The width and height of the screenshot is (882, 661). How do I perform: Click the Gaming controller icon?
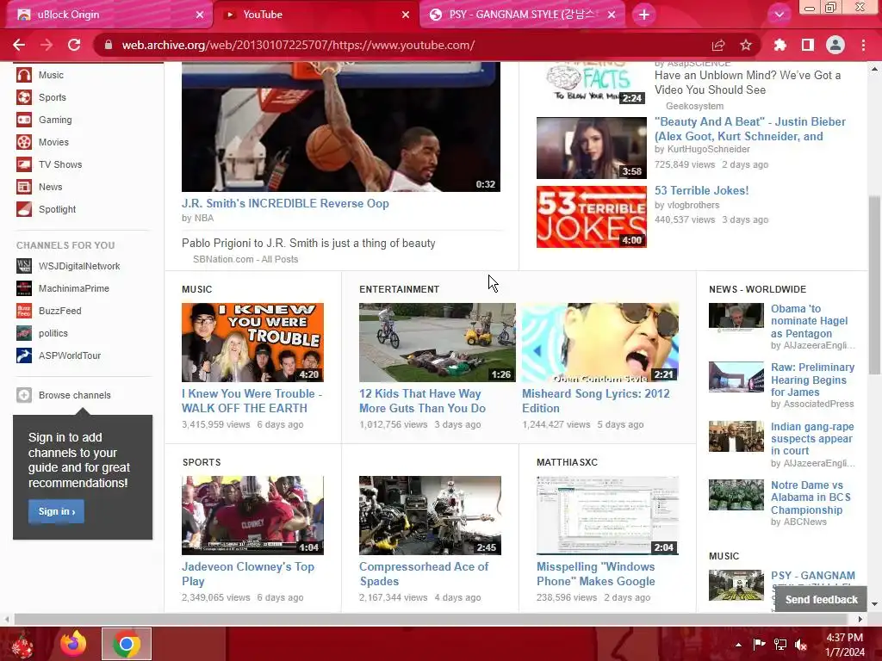point(23,120)
